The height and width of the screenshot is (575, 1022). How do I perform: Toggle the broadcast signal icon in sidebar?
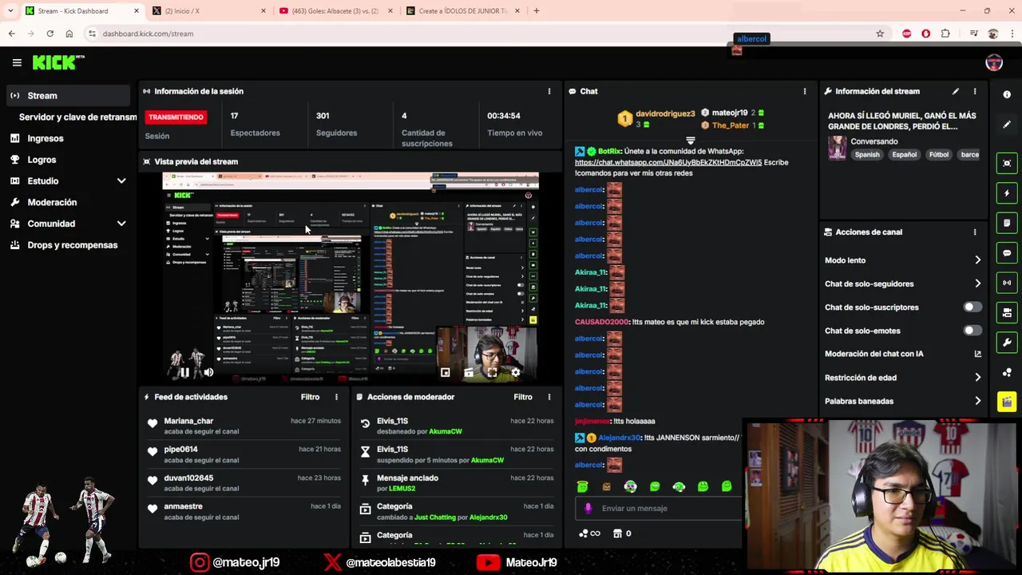(1007, 283)
